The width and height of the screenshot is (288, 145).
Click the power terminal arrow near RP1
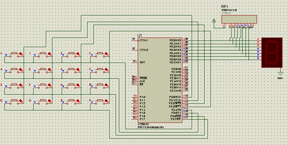[x=214, y=21]
